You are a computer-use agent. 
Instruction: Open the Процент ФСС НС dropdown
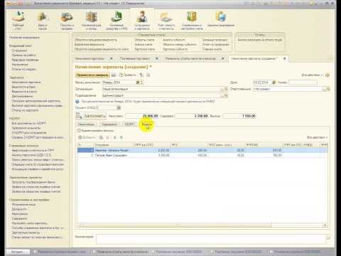pyautogui.click(x=119, y=107)
